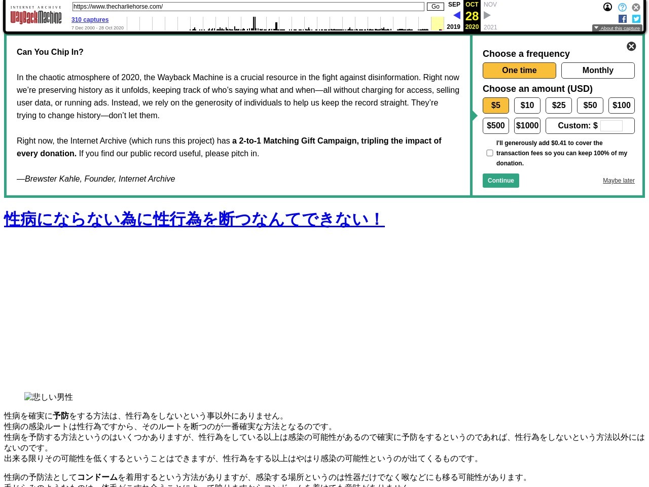649x487 pixels.
Task: Open the user account icon
Action: tap(607, 7)
